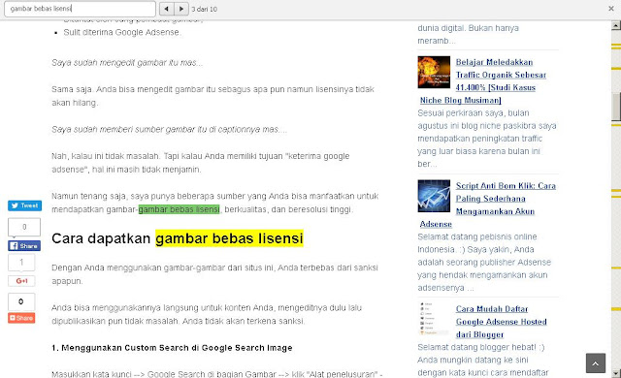
Task: Click the 'Adsense' link line below the chart thumbnail
Action: pyautogui.click(x=436, y=224)
